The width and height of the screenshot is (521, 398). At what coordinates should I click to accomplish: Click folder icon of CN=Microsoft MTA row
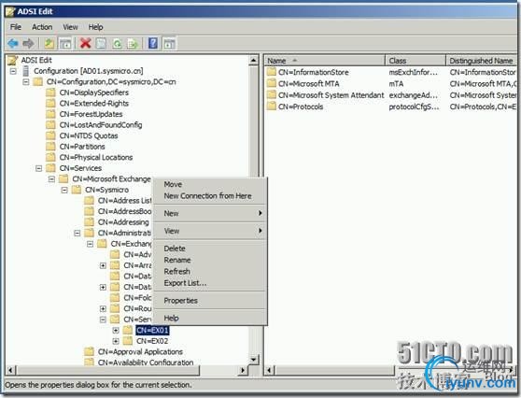[x=272, y=83]
